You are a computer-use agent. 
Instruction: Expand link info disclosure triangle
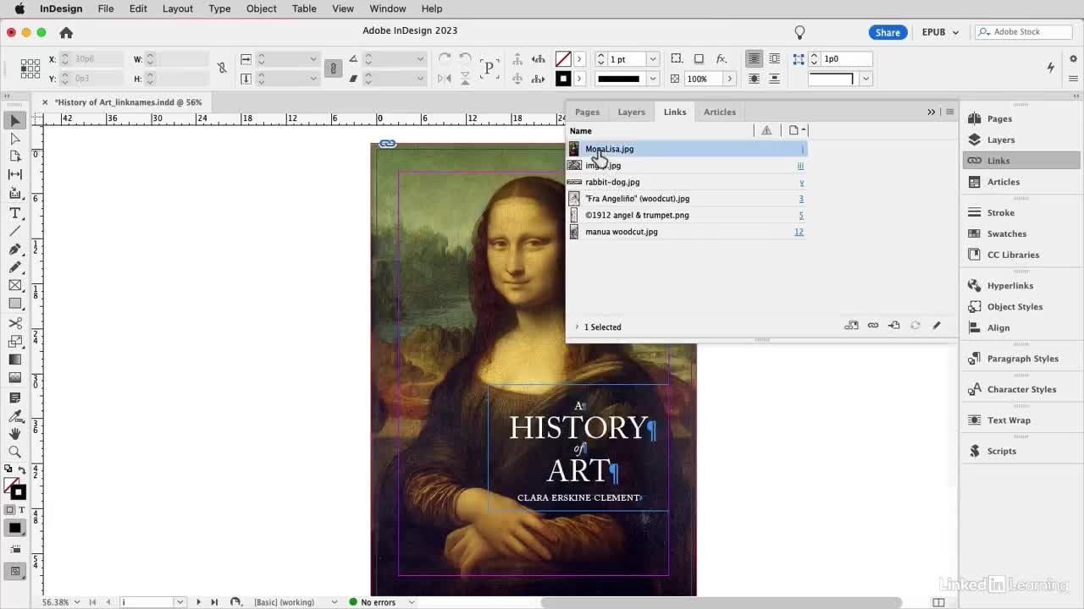tap(577, 326)
